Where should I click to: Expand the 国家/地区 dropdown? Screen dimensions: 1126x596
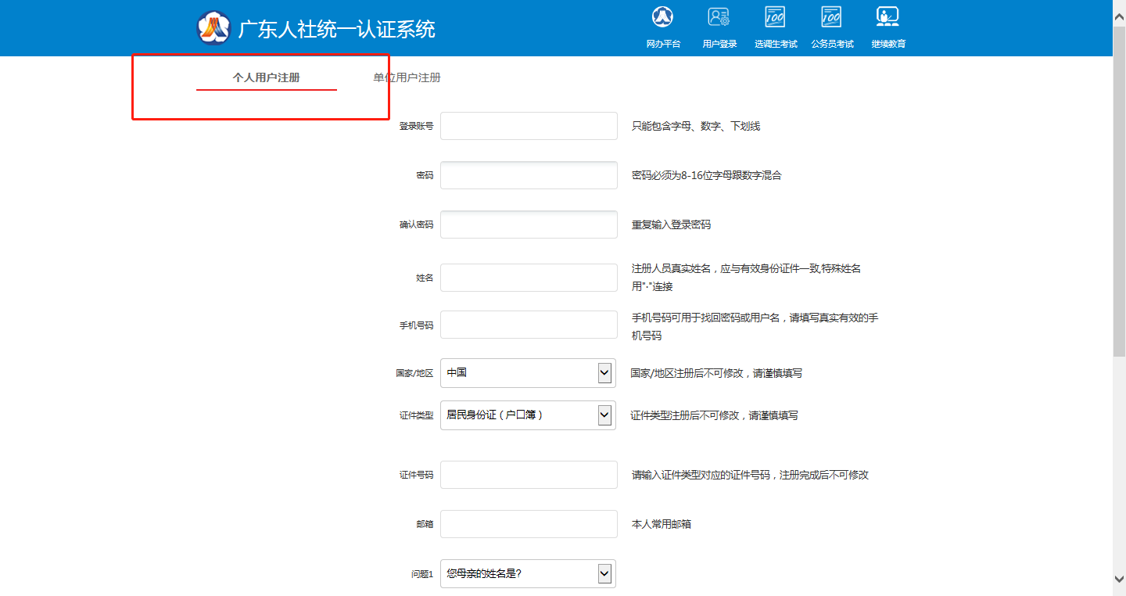(x=528, y=373)
